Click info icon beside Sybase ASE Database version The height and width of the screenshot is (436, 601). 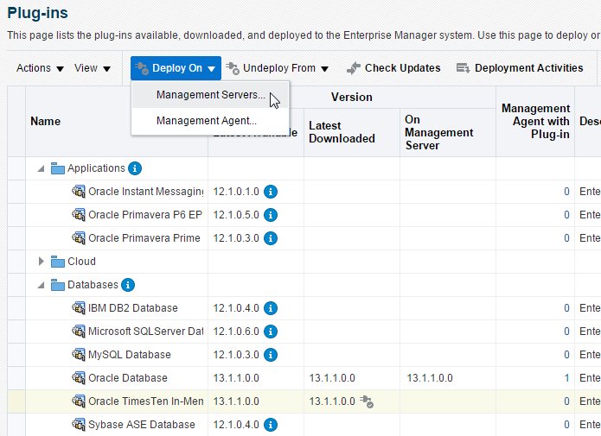(271, 425)
